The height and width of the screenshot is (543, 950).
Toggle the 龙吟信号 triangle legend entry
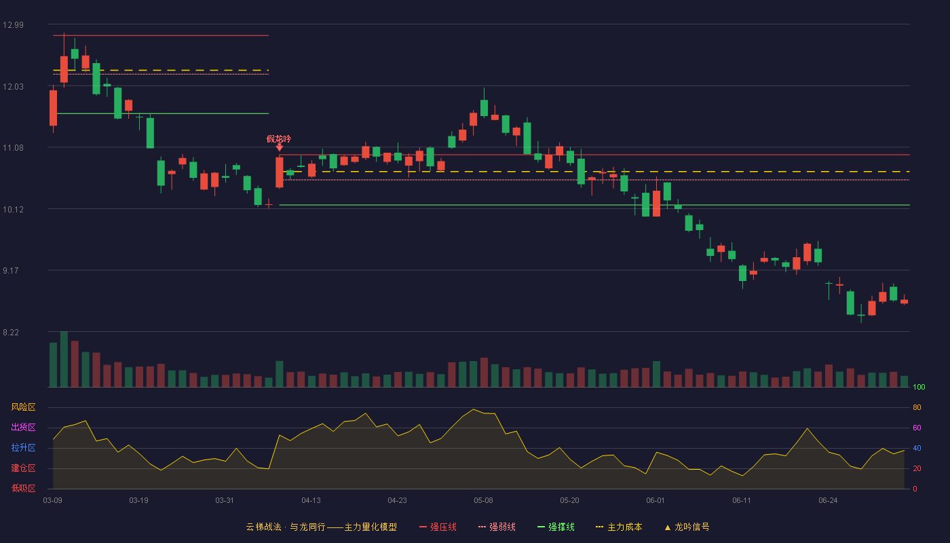686,527
